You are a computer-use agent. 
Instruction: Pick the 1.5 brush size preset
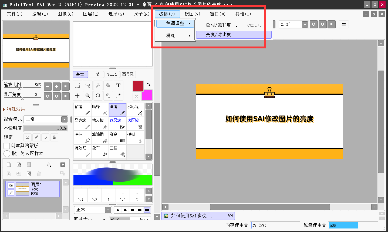pos(123,195)
